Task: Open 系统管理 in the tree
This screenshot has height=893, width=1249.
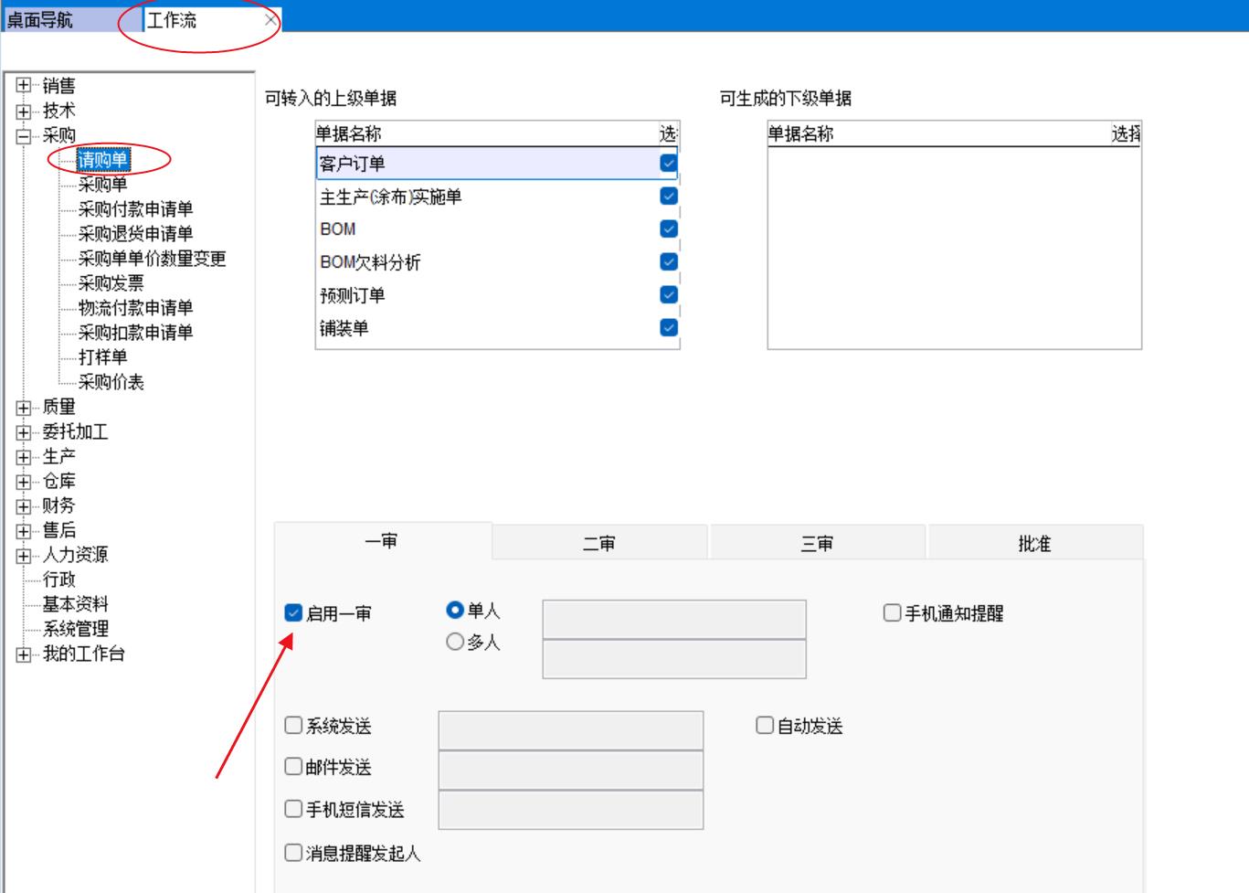Action: tap(76, 629)
